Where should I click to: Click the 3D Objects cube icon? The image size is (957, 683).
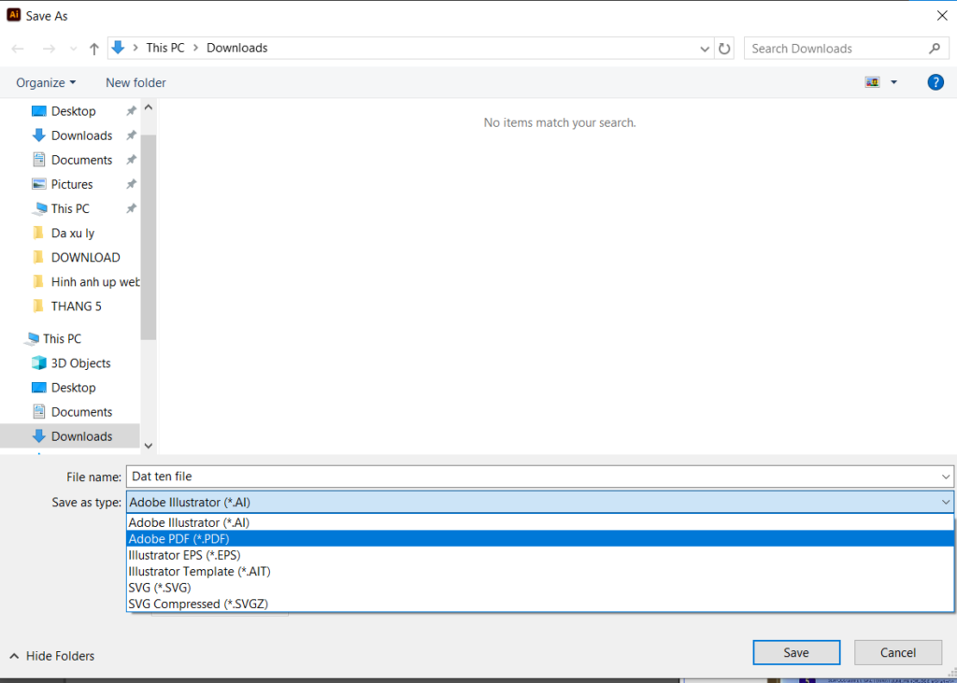(x=38, y=363)
